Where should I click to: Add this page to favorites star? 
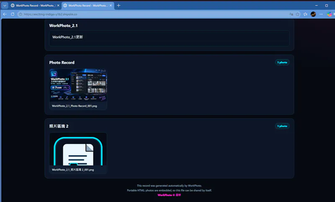click(x=297, y=14)
